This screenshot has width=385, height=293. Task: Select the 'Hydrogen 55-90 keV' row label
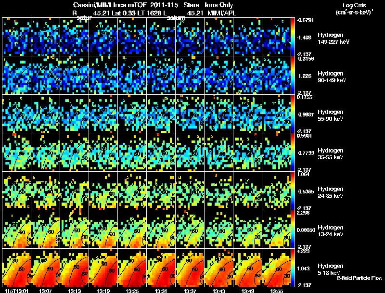pyautogui.click(x=331, y=115)
